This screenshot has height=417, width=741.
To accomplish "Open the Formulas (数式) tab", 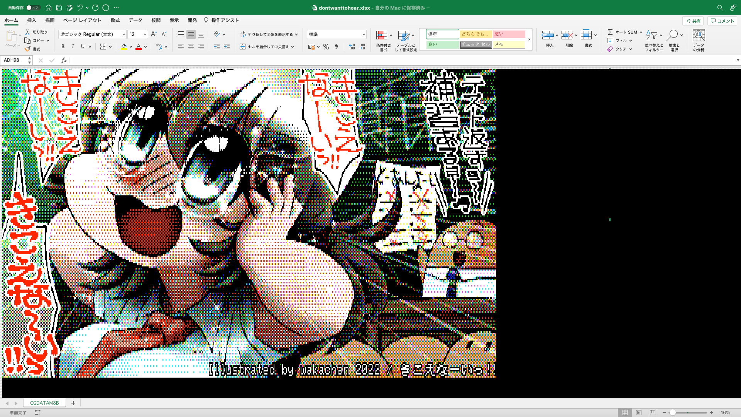I will pos(115,20).
